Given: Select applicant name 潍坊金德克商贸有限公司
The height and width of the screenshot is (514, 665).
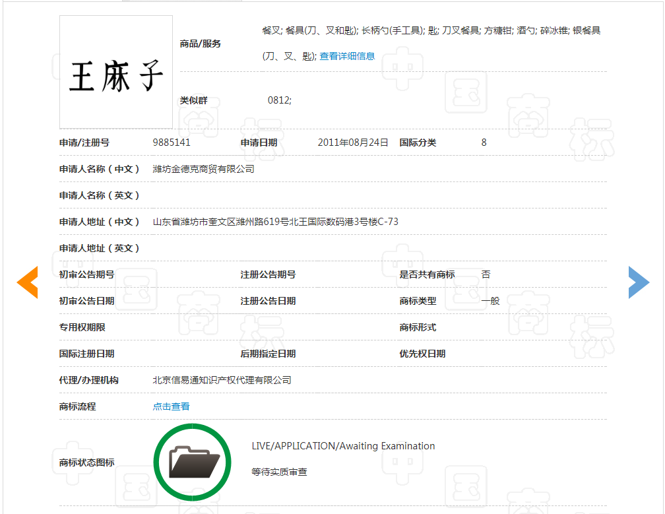Looking at the screenshot, I should (204, 169).
